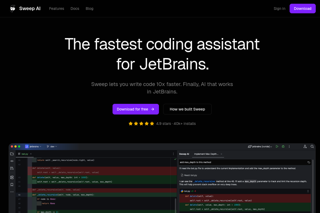Open the Project folder tool window icon
The height and width of the screenshot is (213, 320).
click(x=12, y=154)
